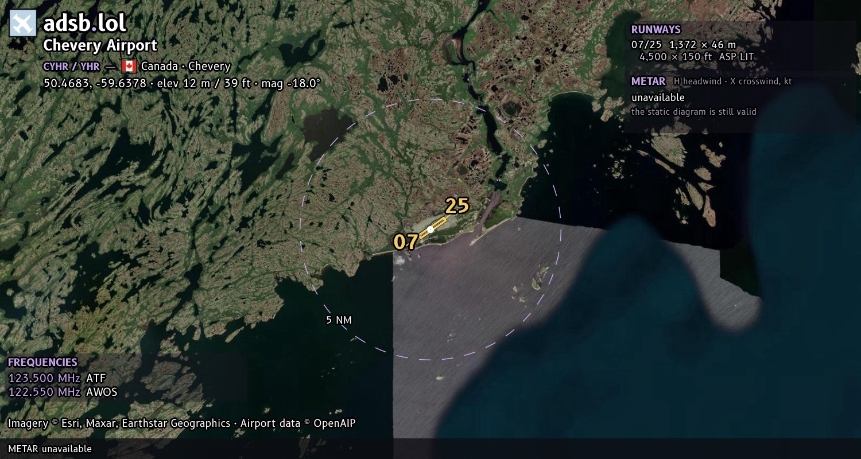Image resolution: width=861 pixels, height=459 pixels.
Task: Click 'the static diagram is still valid' note
Action: [694, 112]
